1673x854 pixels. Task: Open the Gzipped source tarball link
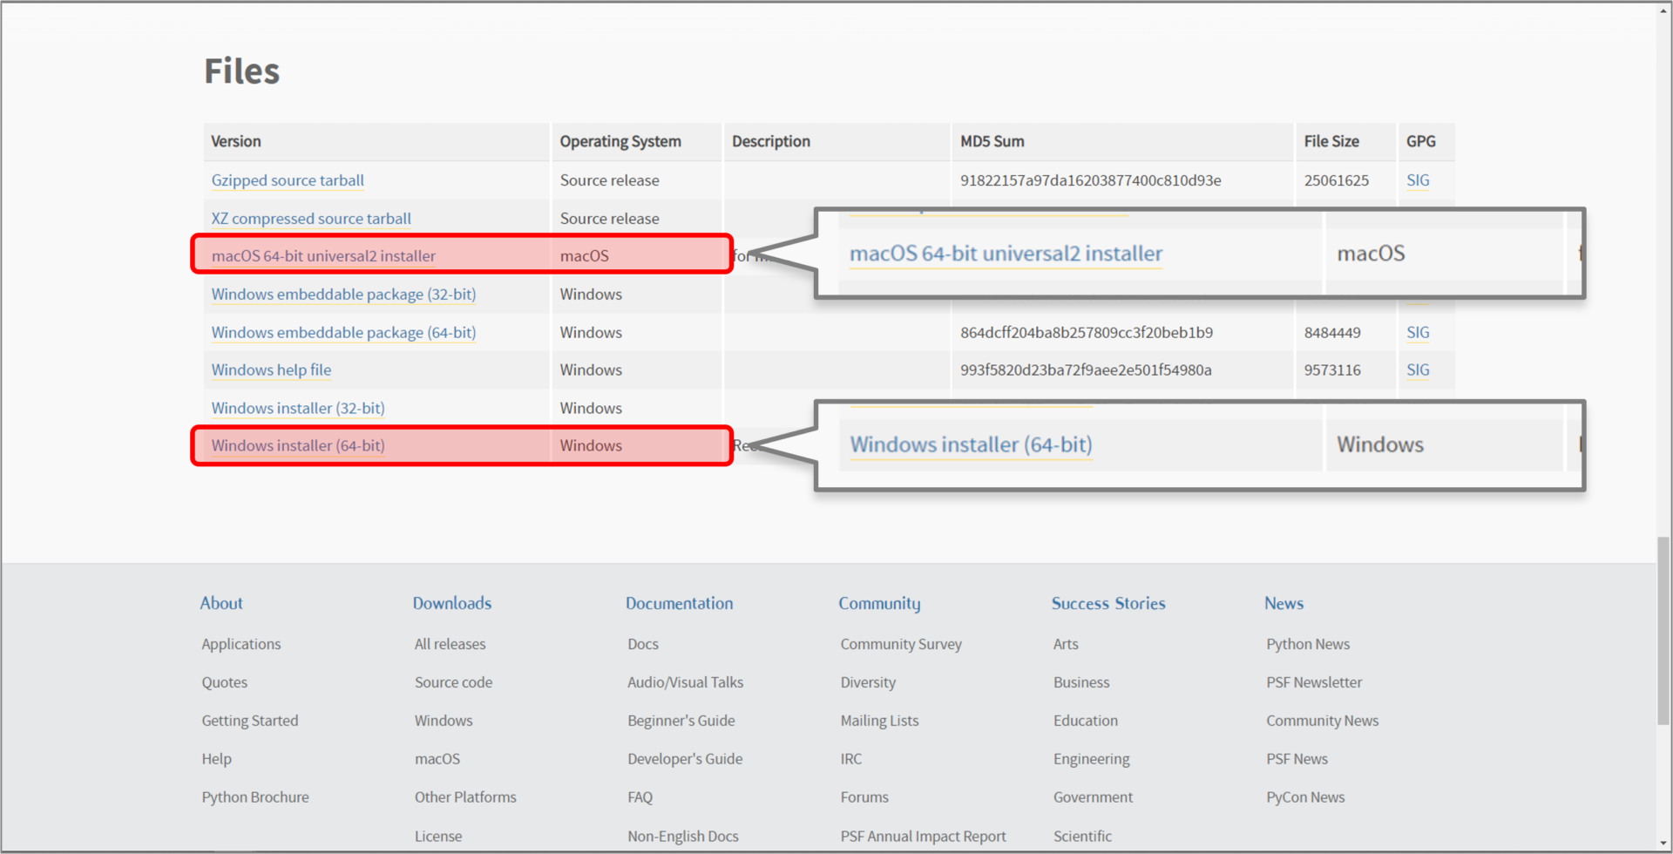(288, 180)
